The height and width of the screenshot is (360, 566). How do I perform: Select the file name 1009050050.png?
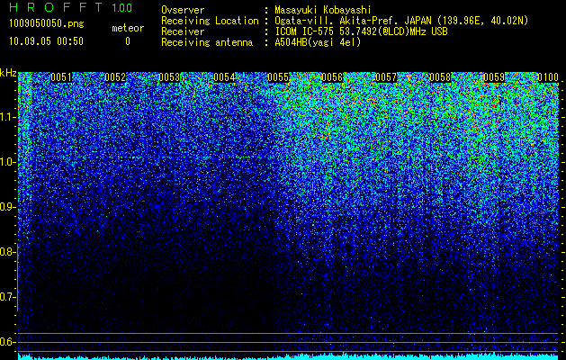tap(47, 23)
